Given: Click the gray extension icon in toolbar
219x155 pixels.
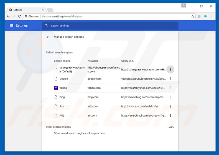Looking at the screenshot, I should coord(199,16).
